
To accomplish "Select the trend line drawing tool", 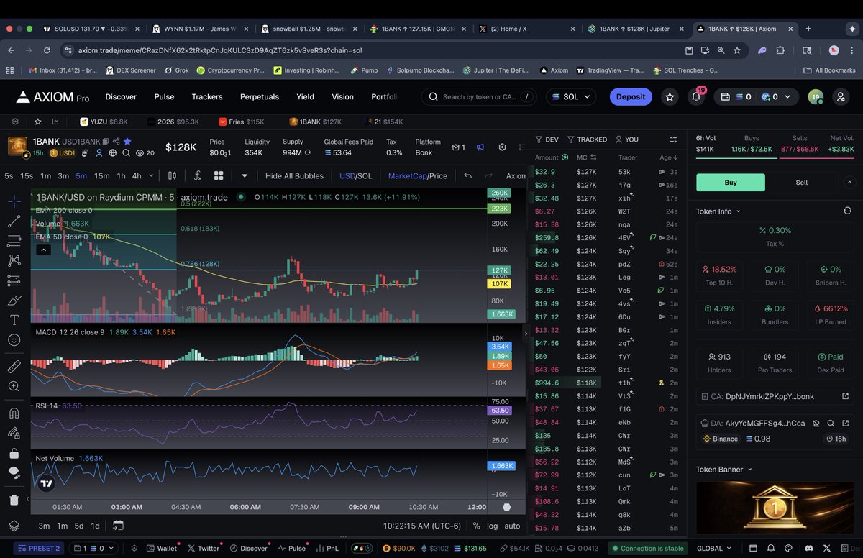I will coord(14,221).
